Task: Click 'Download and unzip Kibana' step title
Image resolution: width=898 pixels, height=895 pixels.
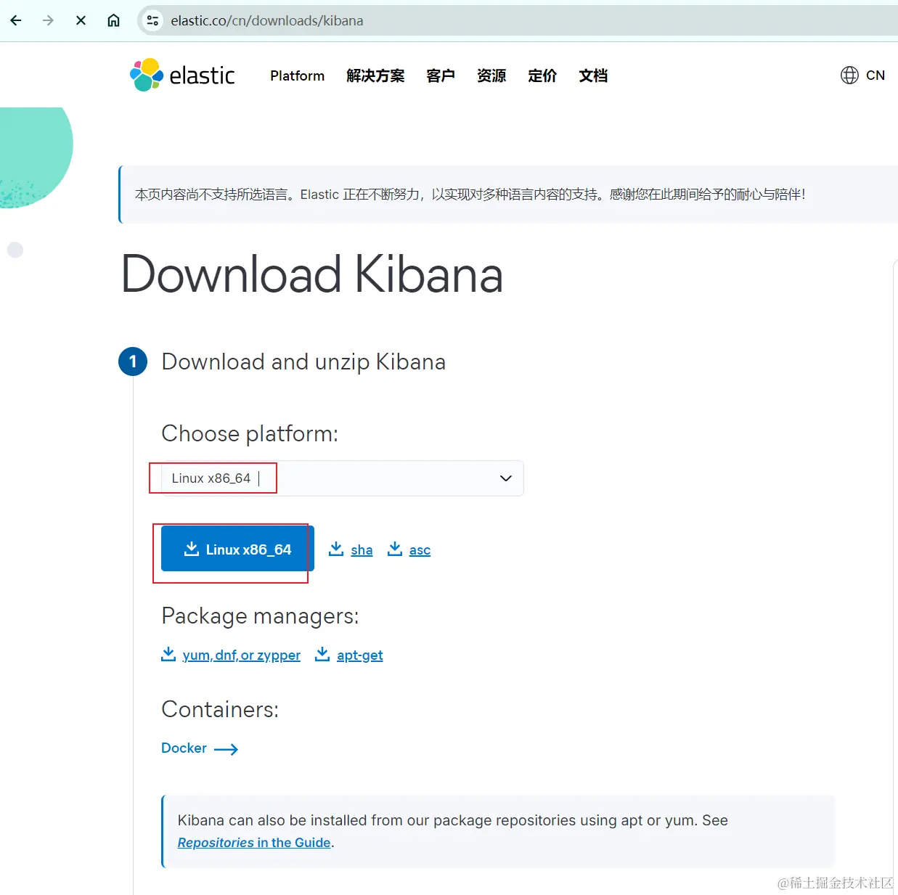Action: 303,361
